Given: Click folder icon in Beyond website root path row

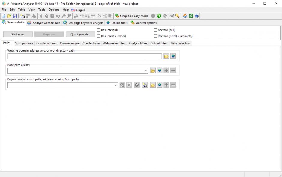Looking at the screenshot, I should pyautogui.click(x=153, y=85).
